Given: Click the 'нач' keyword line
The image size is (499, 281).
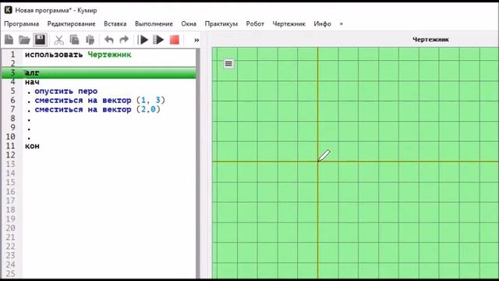Looking at the screenshot, I should tap(32, 82).
